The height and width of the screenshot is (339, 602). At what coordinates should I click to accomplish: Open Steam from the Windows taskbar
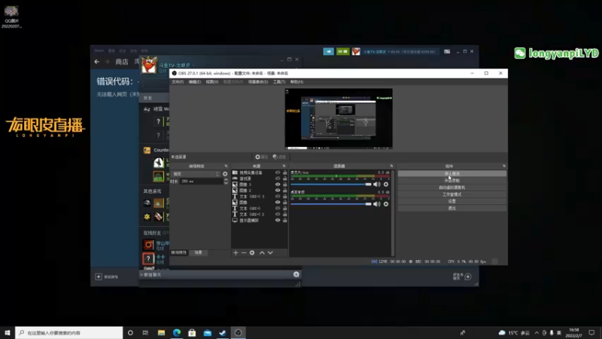(x=223, y=333)
